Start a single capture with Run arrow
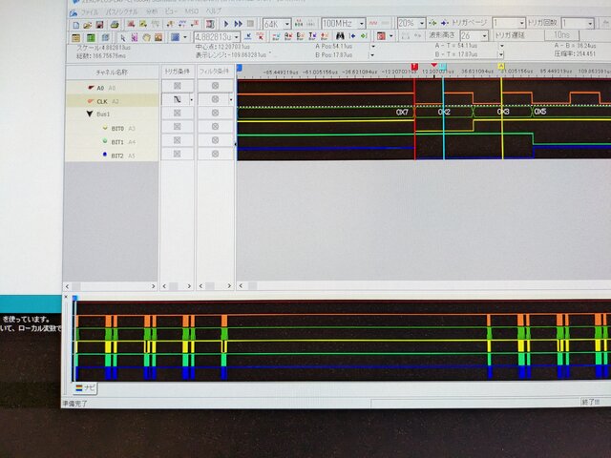Viewport: 611px width, 458px height. click(x=226, y=24)
